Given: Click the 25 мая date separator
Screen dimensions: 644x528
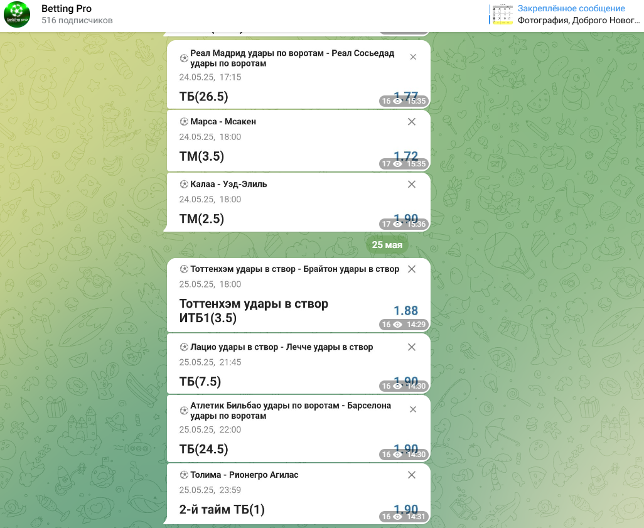Looking at the screenshot, I should (x=387, y=245).
